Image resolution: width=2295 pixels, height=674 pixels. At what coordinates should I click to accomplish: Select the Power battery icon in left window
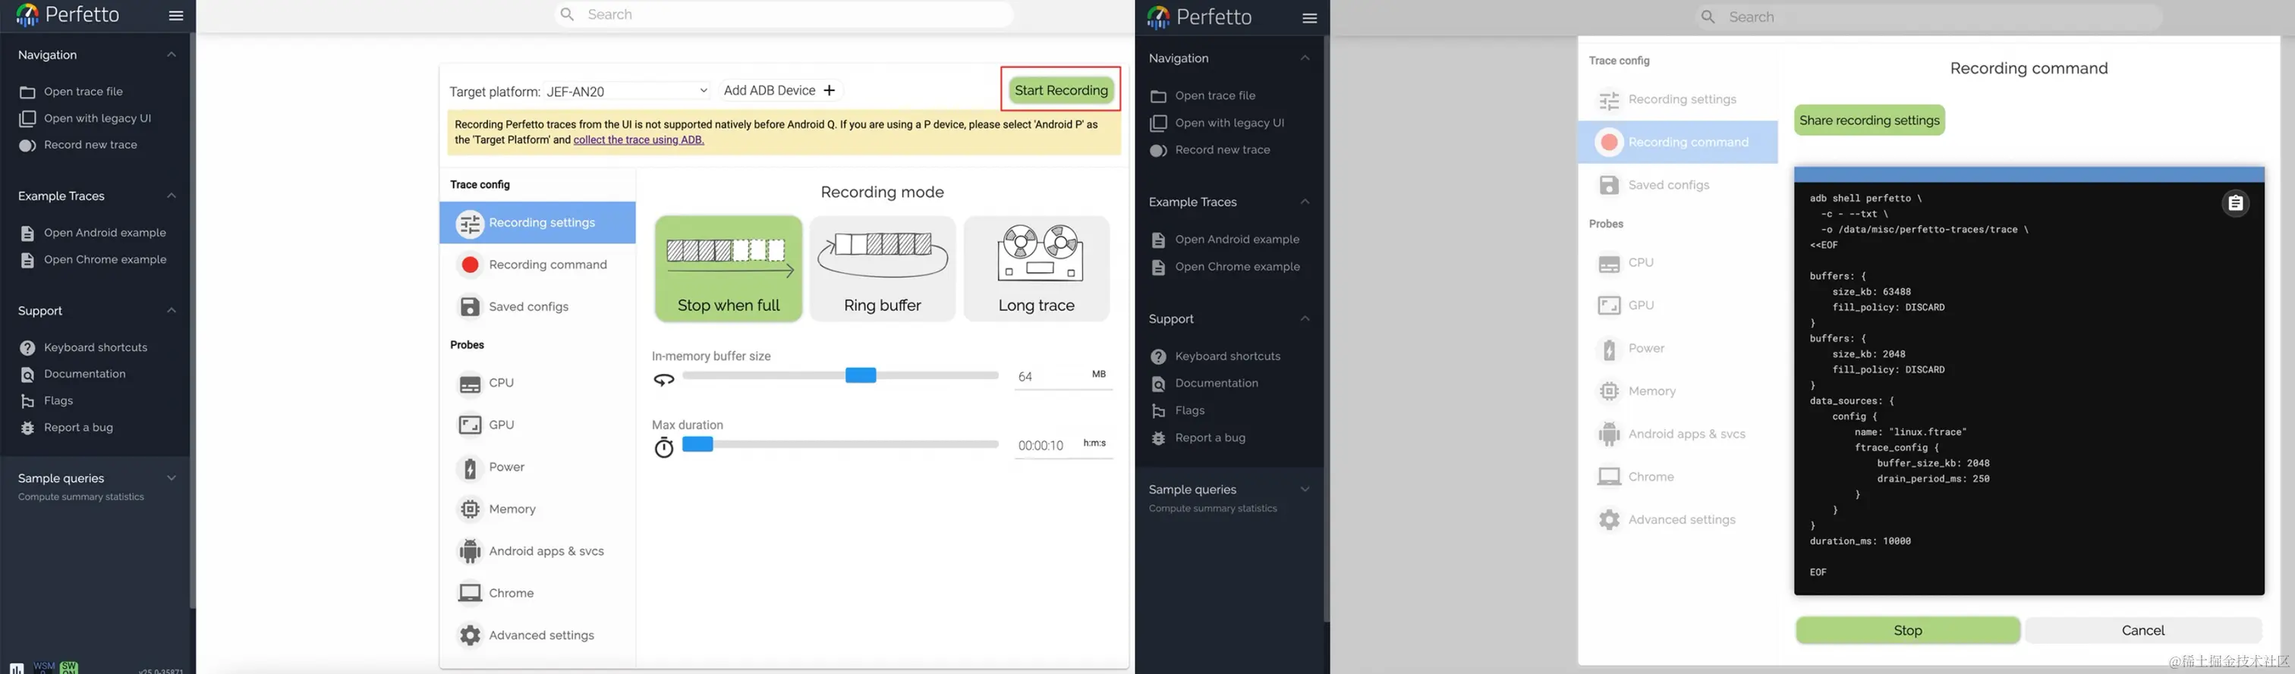[470, 468]
